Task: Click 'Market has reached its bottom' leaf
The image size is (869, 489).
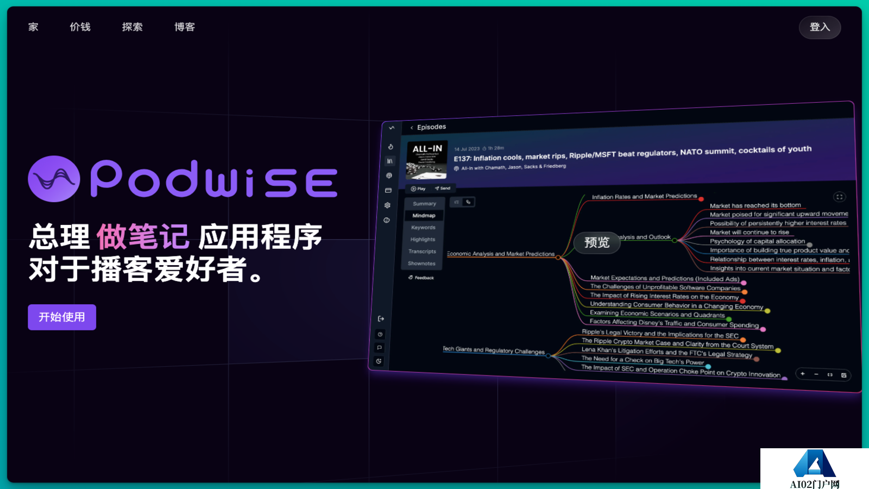Action: [755, 205]
